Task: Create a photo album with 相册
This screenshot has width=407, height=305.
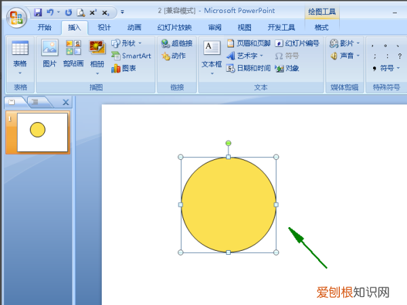Action: coord(97,53)
